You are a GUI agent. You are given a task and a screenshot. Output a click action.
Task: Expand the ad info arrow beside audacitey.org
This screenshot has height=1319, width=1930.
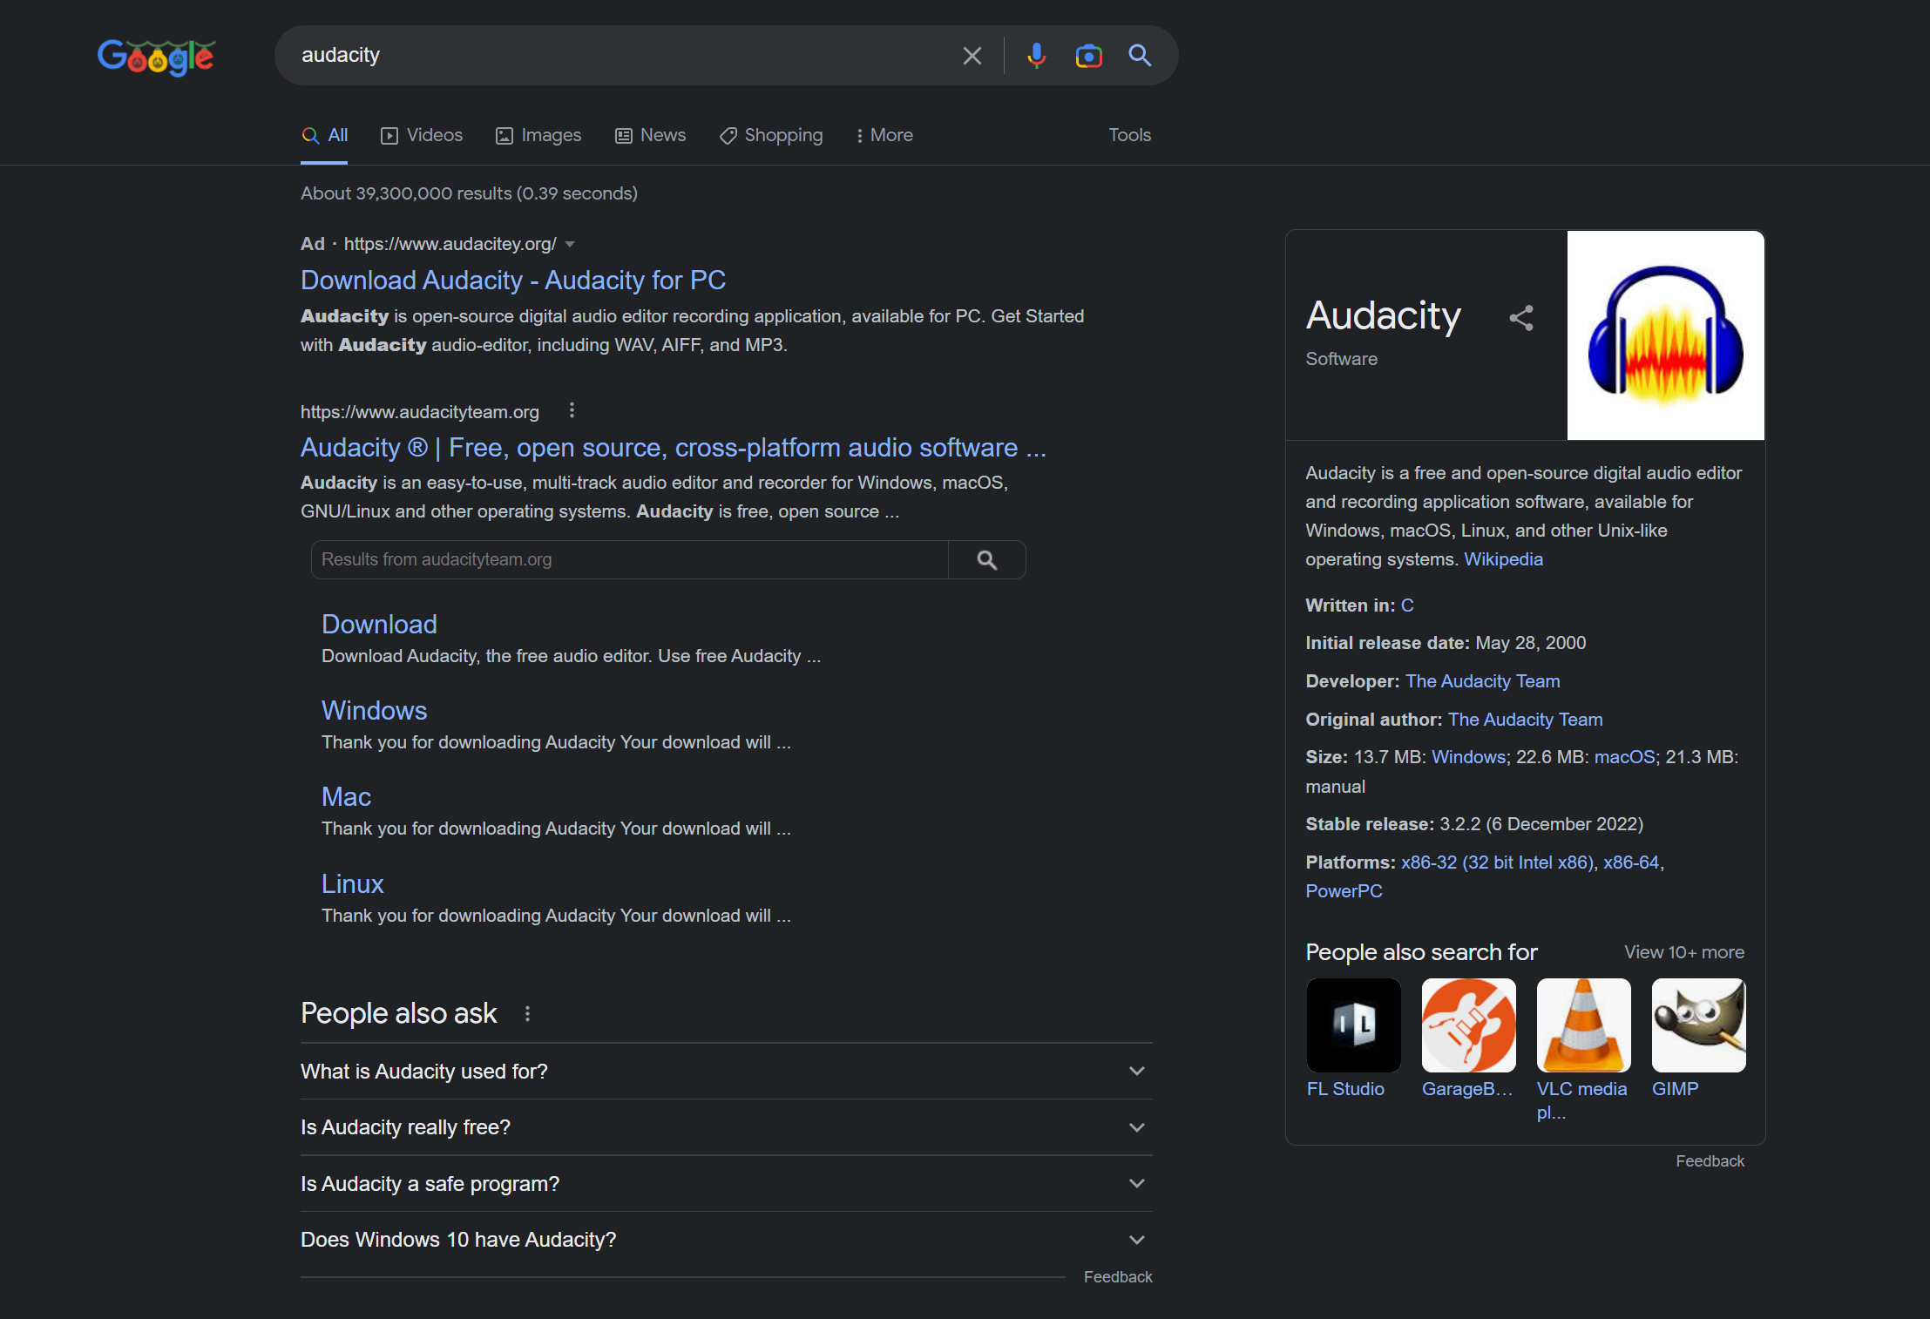570,244
